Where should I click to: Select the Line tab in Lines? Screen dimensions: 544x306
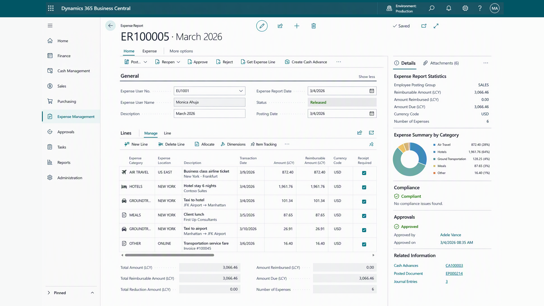(x=167, y=133)
